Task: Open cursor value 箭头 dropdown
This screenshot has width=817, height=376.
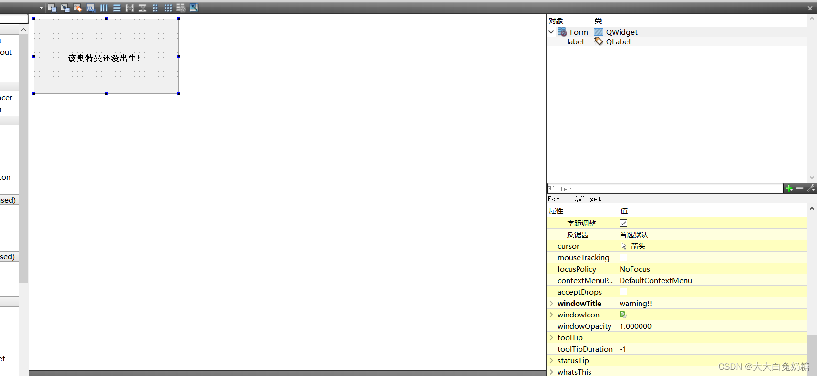Action: point(712,246)
